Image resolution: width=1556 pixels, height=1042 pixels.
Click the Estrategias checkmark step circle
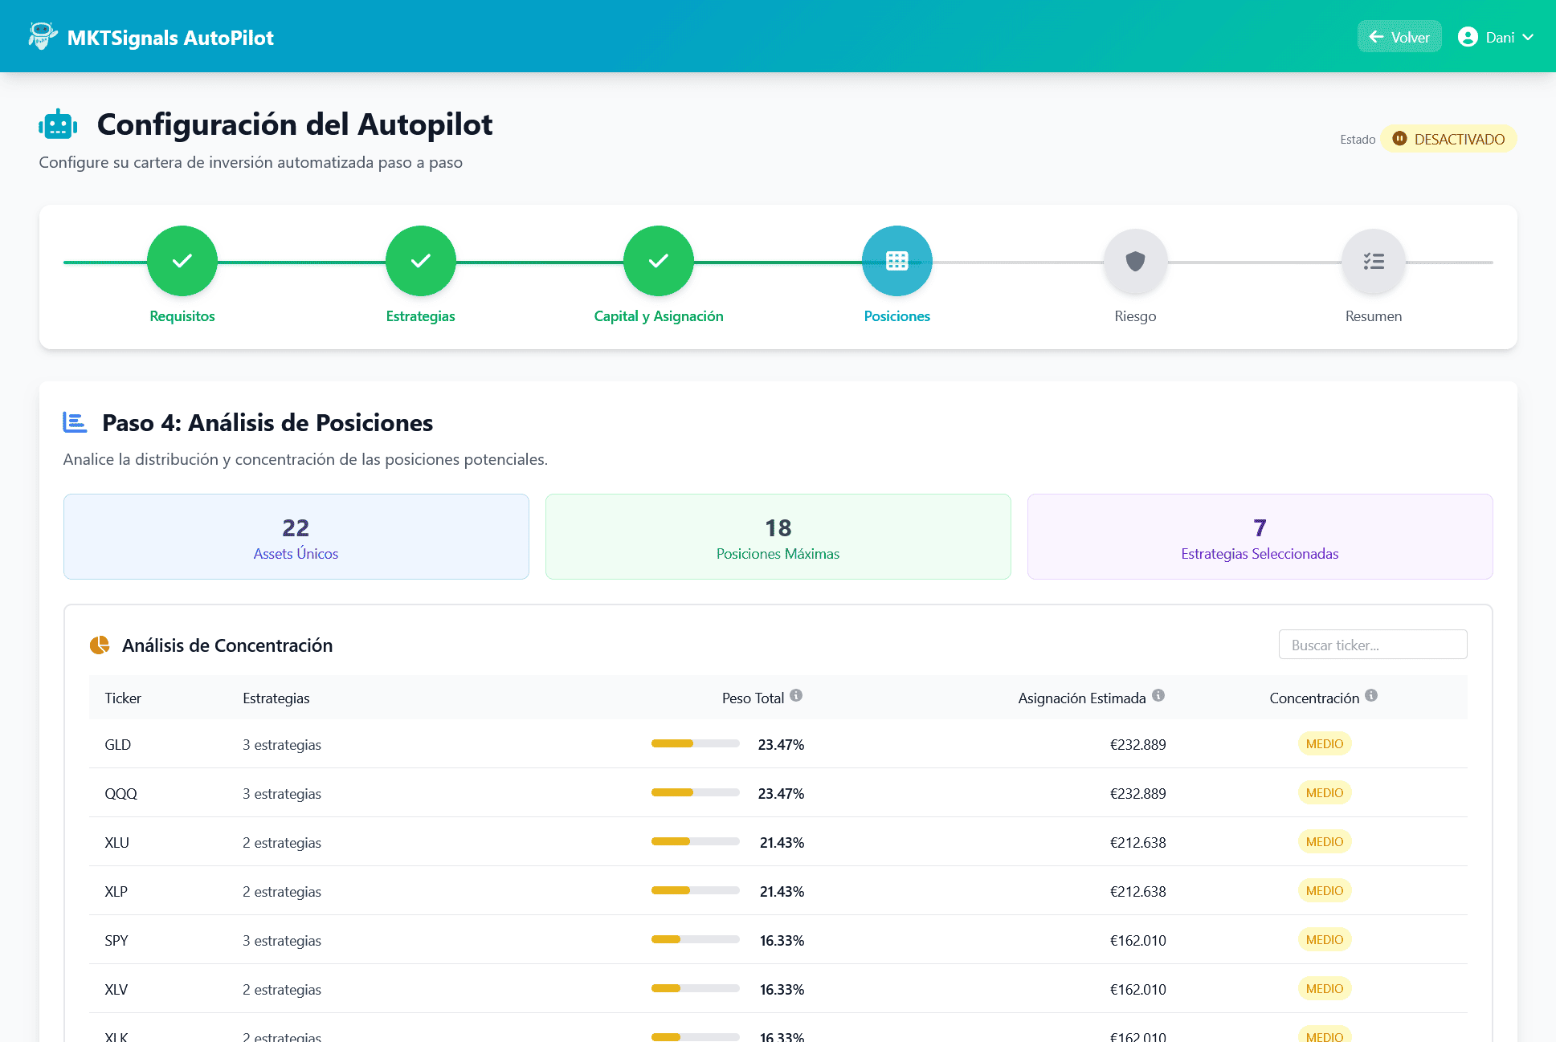[420, 261]
